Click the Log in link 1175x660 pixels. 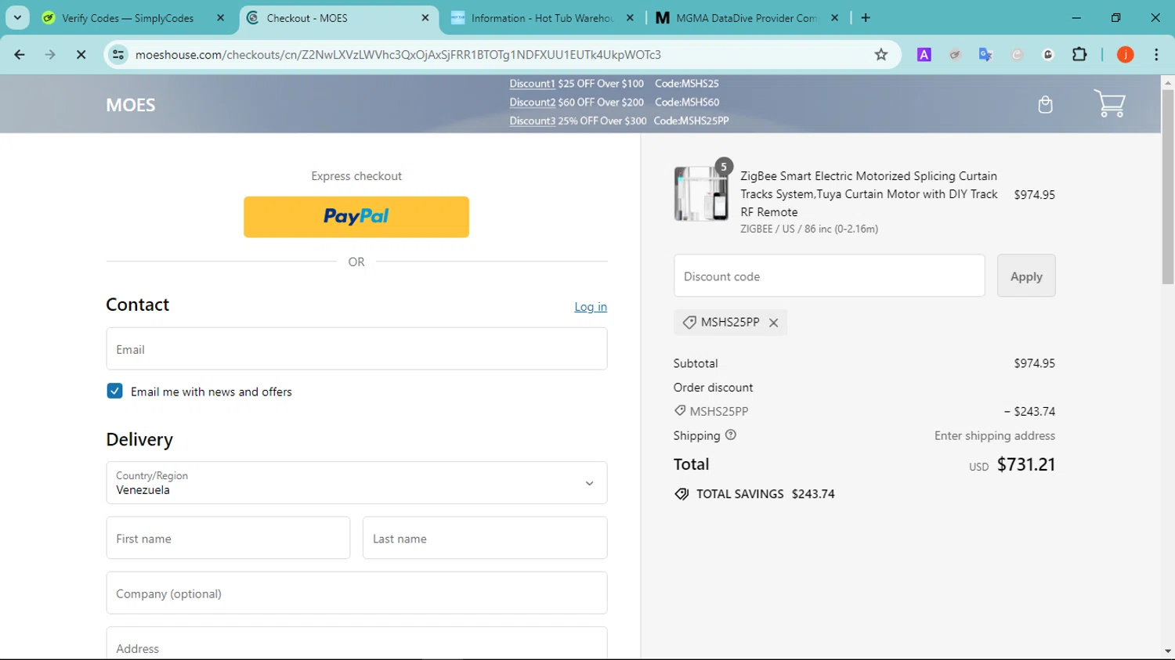coord(591,307)
